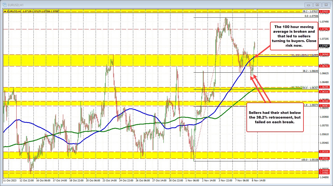Click the 1.06625 price scale tick
333x186 pixels.
324,73
